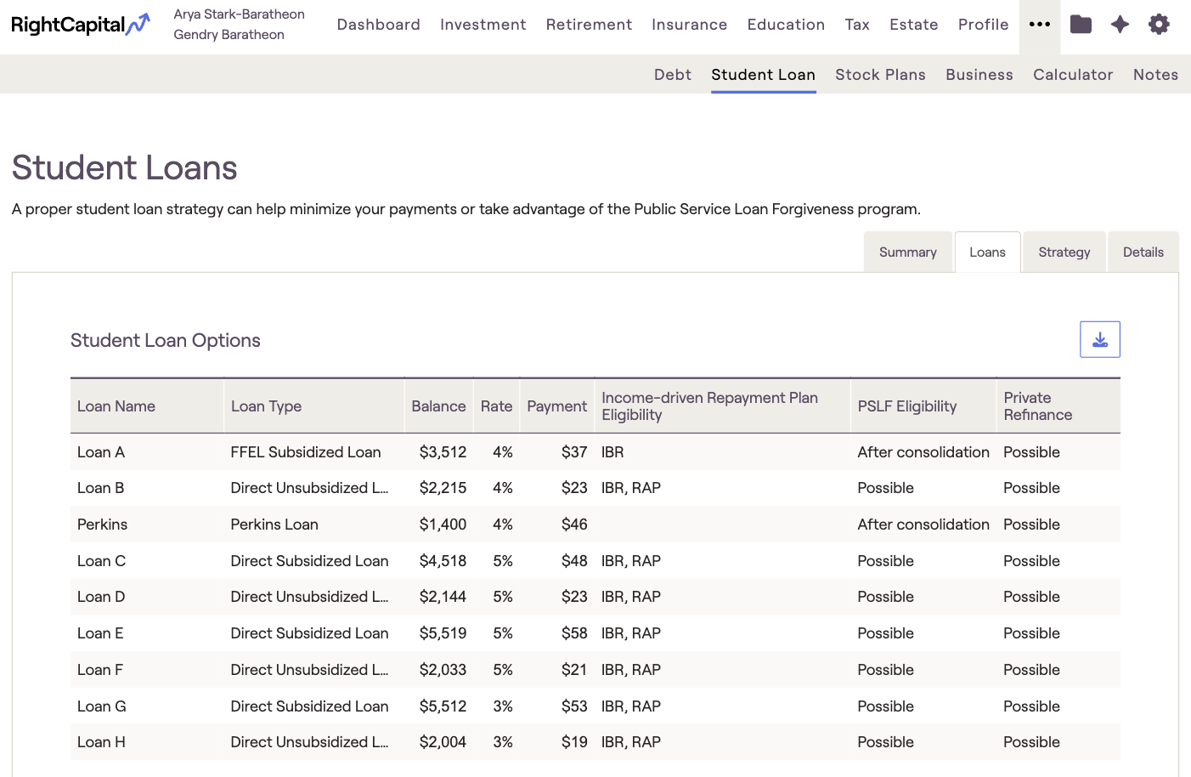Image resolution: width=1191 pixels, height=777 pixels.
Task: Click the sparkle AI assistant icon
Action: tap(1120, 25)
